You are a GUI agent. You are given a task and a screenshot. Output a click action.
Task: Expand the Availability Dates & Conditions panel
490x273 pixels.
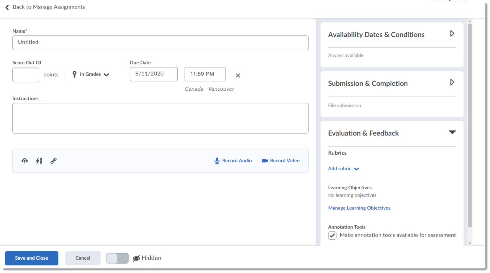452,33
